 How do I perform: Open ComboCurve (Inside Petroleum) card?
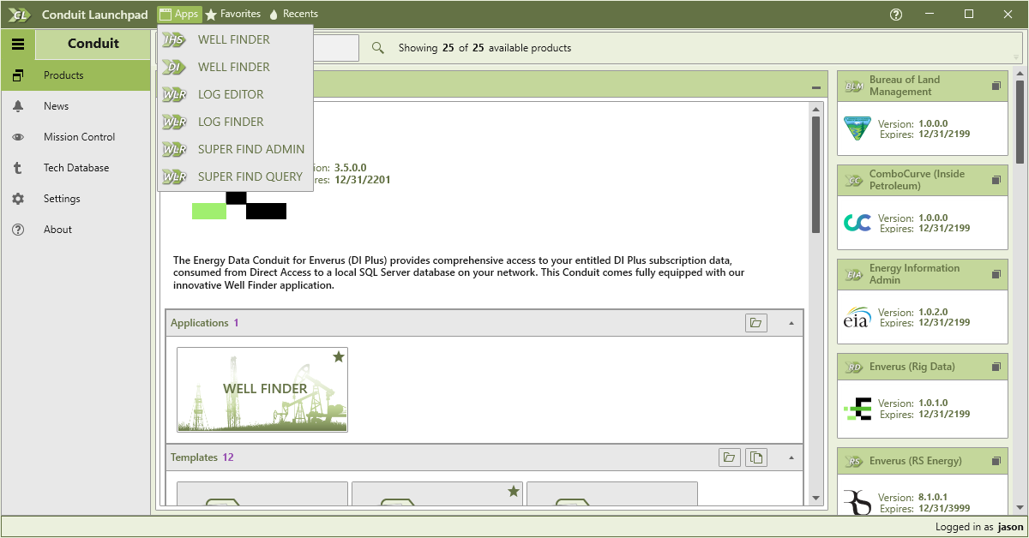click(x=922, y=206)
